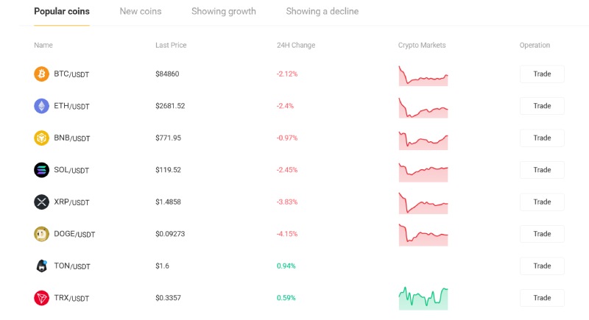This screenshot has height=320, width=589.
Task: Click the 24H Change column header
Action: [296, 45]
